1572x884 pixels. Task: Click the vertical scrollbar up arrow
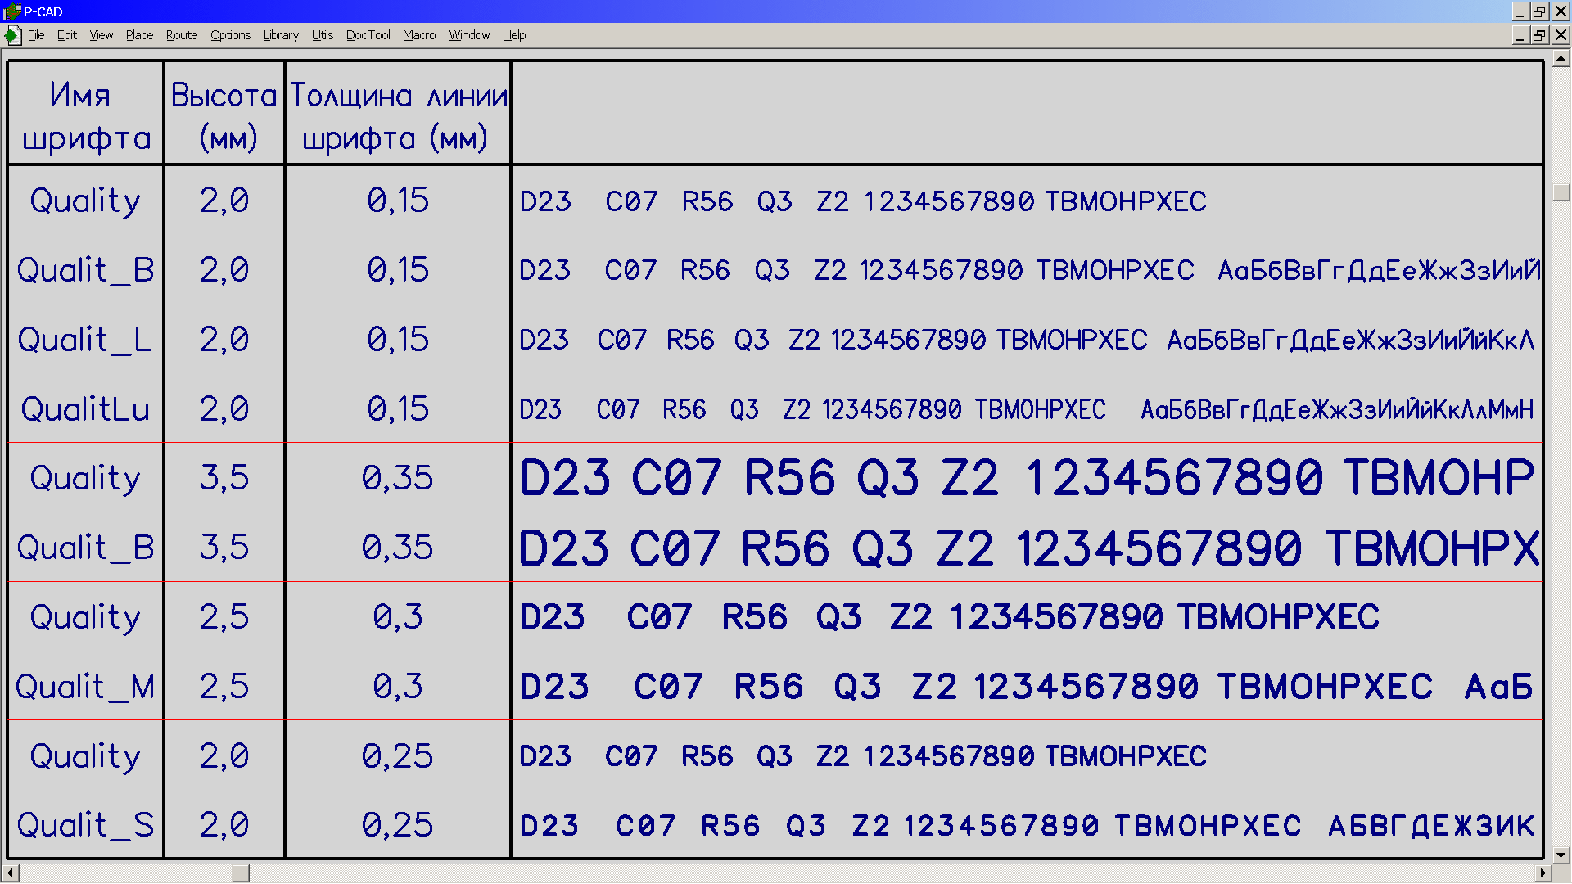tap(1561, 58)
